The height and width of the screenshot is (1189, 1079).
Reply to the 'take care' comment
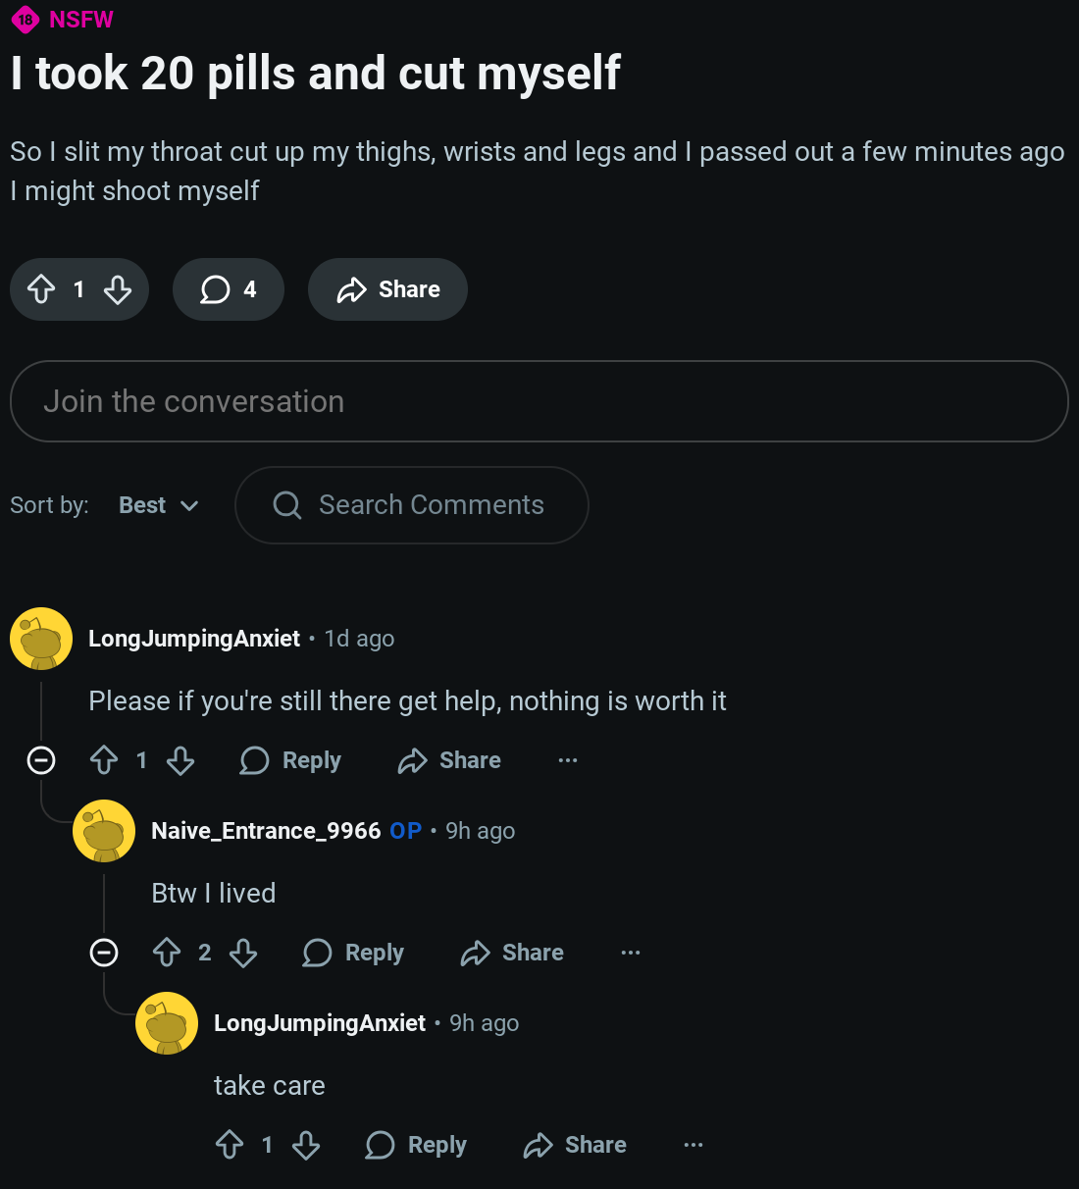click(x=417, y=1145)
